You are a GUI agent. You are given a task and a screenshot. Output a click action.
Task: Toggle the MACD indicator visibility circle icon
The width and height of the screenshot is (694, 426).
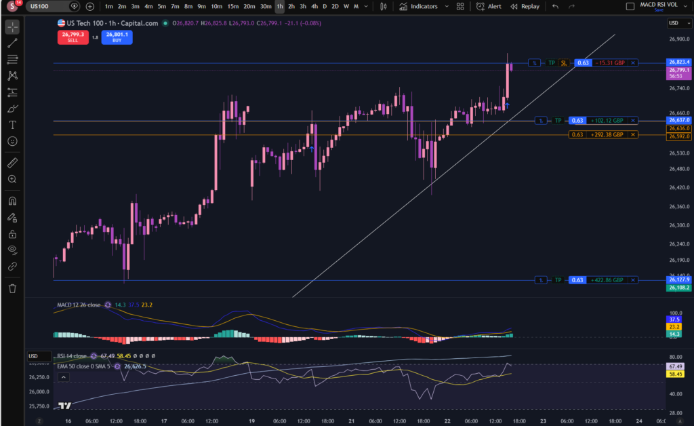[x=108, y=305]
